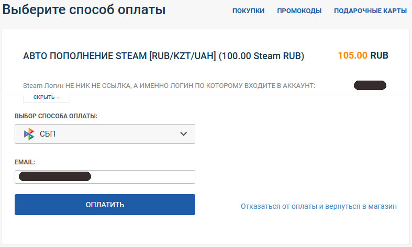This screenshot has height=247, width=412.
Task: Click the ВЫБОР СПОСОБА ОПЛАТЫ label
Action: click(x=56, y=116)
